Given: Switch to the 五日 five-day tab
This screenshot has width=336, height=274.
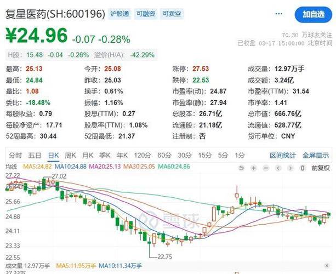Looking at the screenshot, I should tap(35, 155).
